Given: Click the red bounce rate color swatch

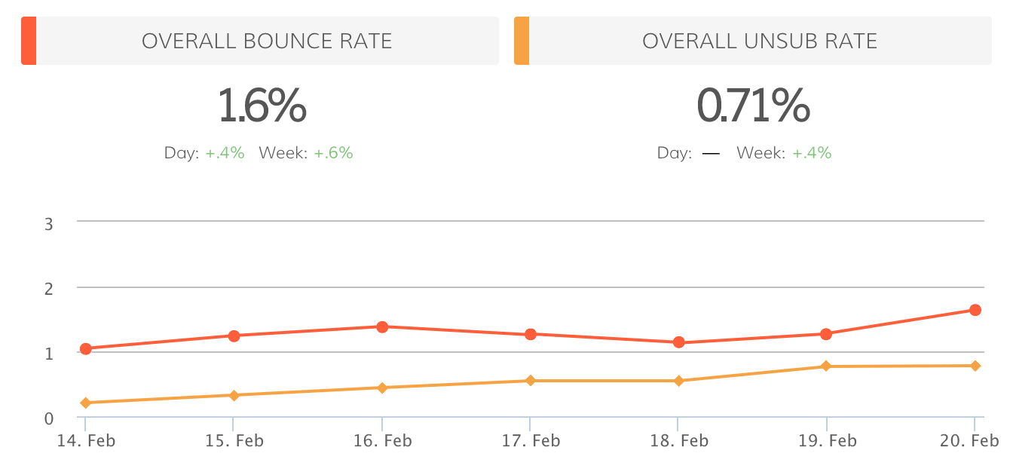Looking at the screenshot, I should 29,41.
